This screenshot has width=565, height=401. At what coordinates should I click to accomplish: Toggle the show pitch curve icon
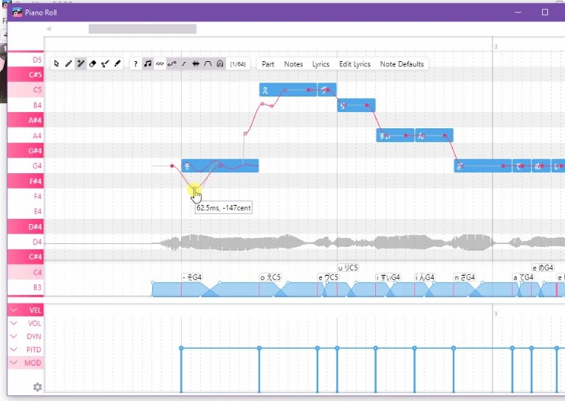[x=172, y=63]
